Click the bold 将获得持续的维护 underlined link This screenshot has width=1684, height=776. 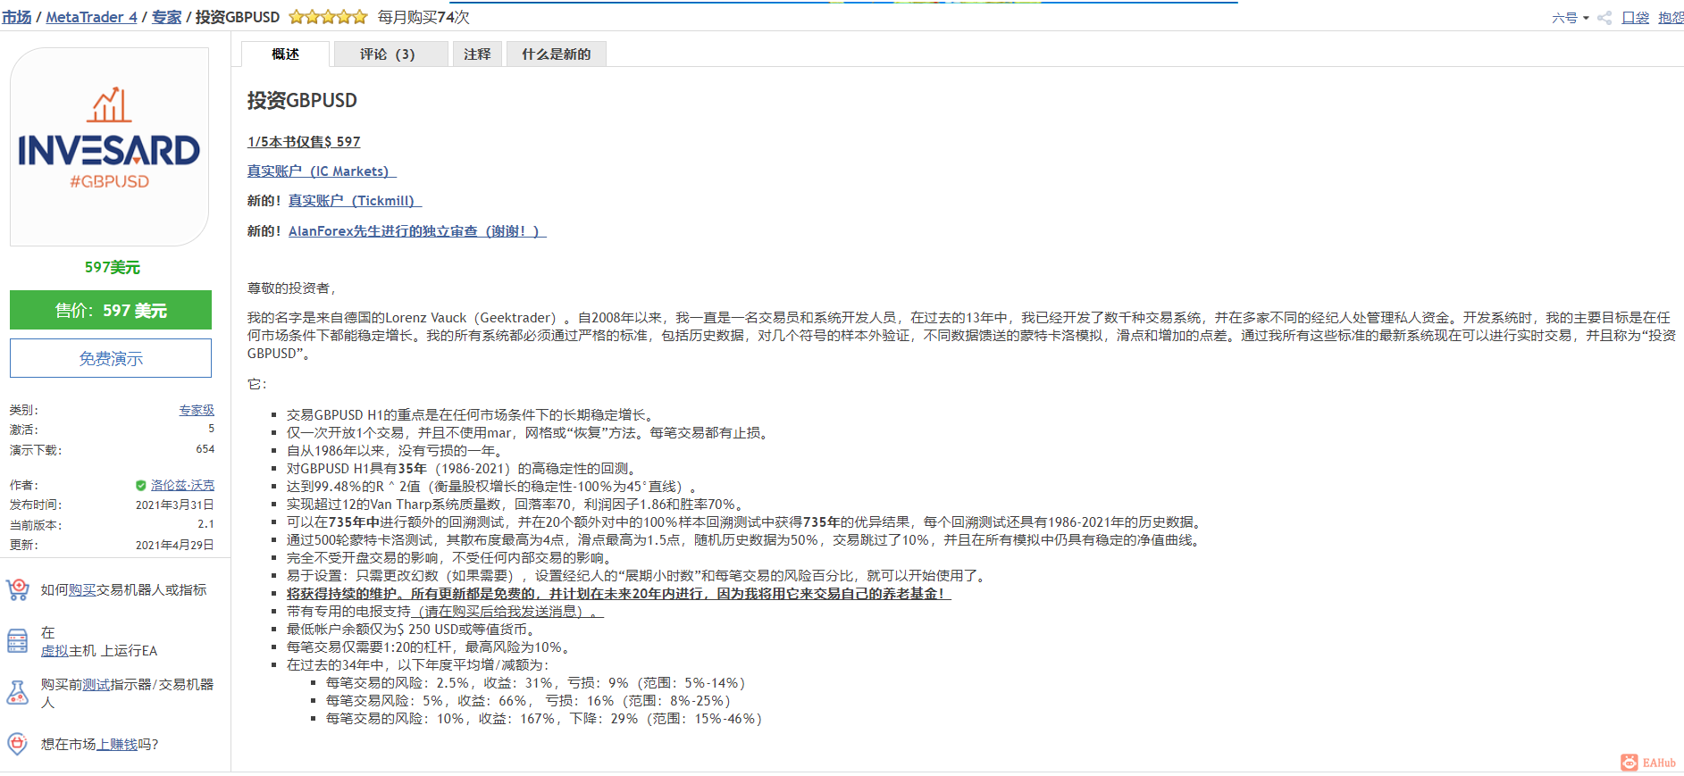(x=618, y=594)
